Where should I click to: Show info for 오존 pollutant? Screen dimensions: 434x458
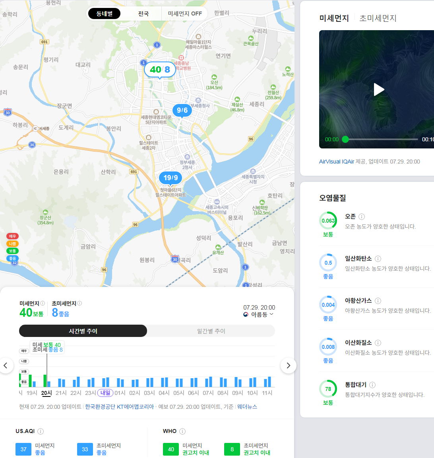[362, 216]
